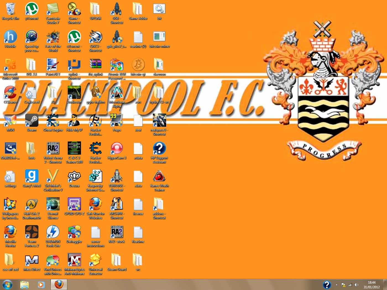
Task: Launch Defraggler icon
Action: point(74,234)
